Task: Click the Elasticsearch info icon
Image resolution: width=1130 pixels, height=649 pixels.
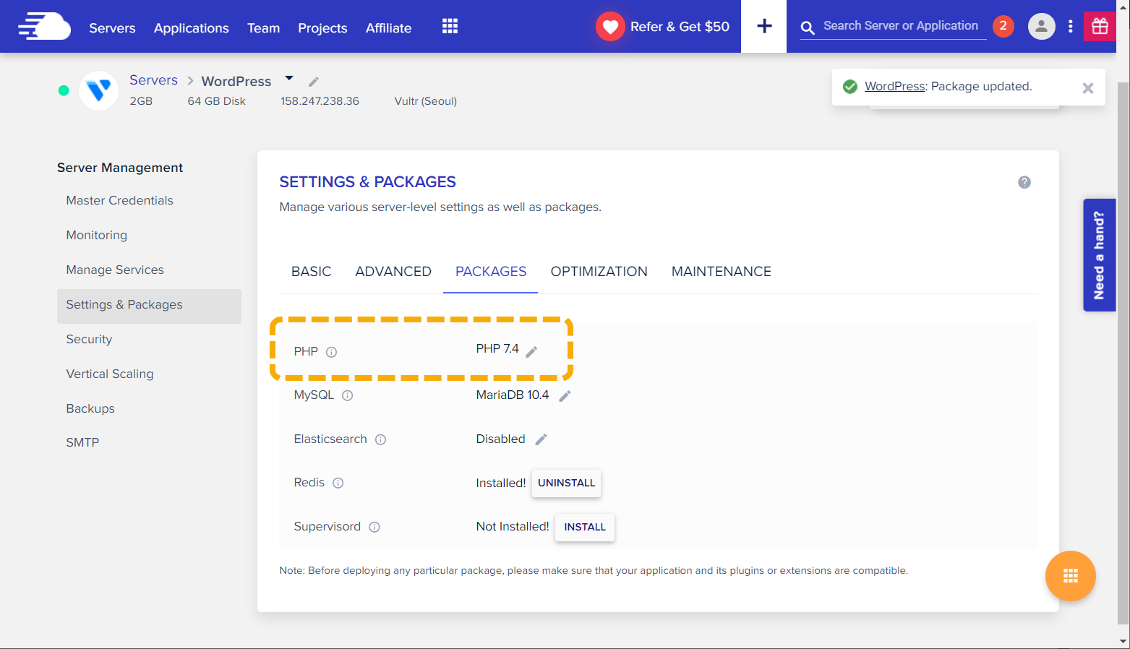Action: pos(380,439)
